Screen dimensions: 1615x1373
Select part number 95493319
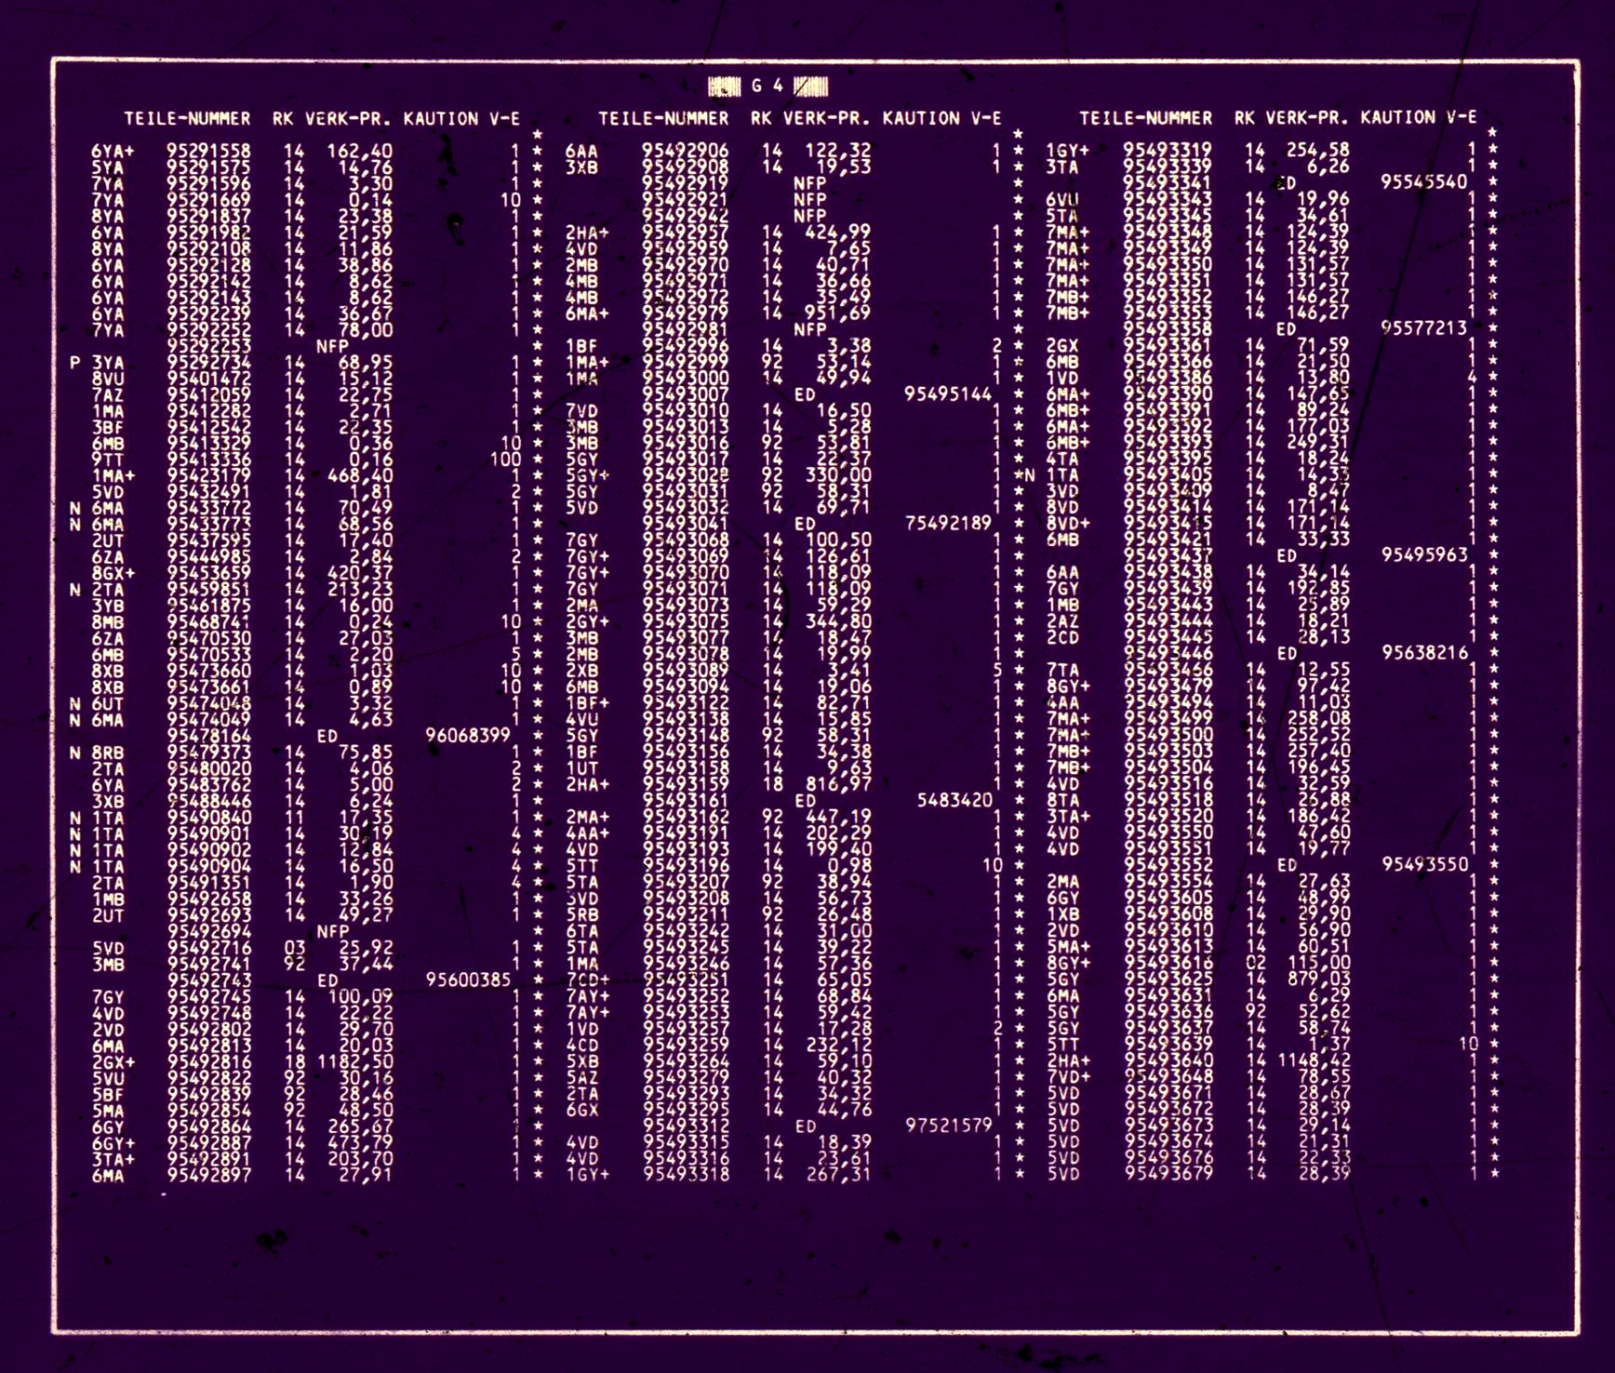(1167, 150)
